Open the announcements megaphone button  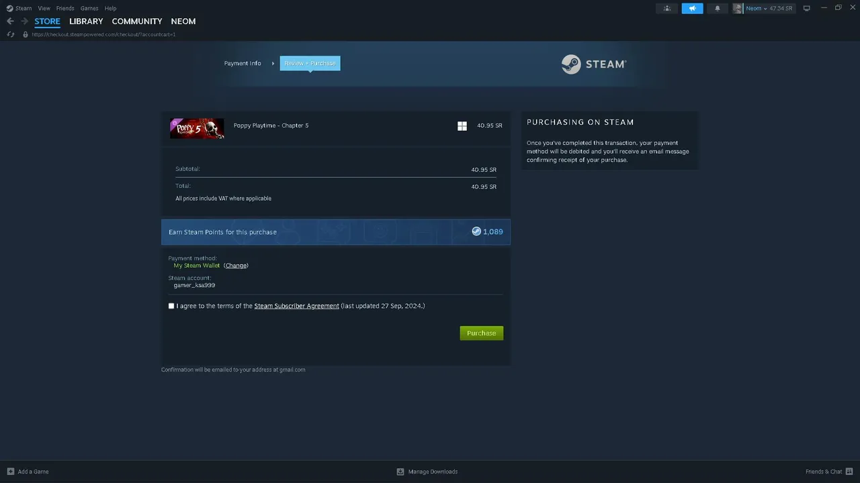[692, 8]
